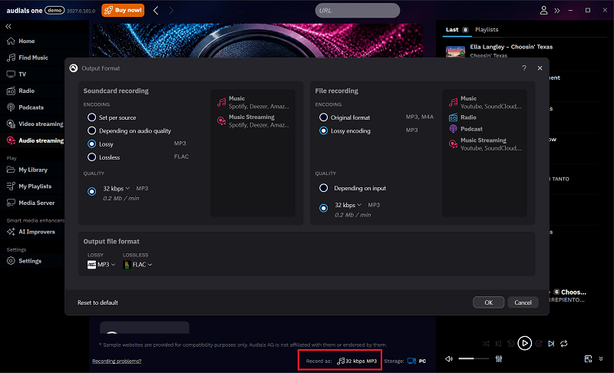Image resolution: width=614 pixels, height=373 pixels.
Task: Select file recording 32 kbps quality radio
Action: 323,208
